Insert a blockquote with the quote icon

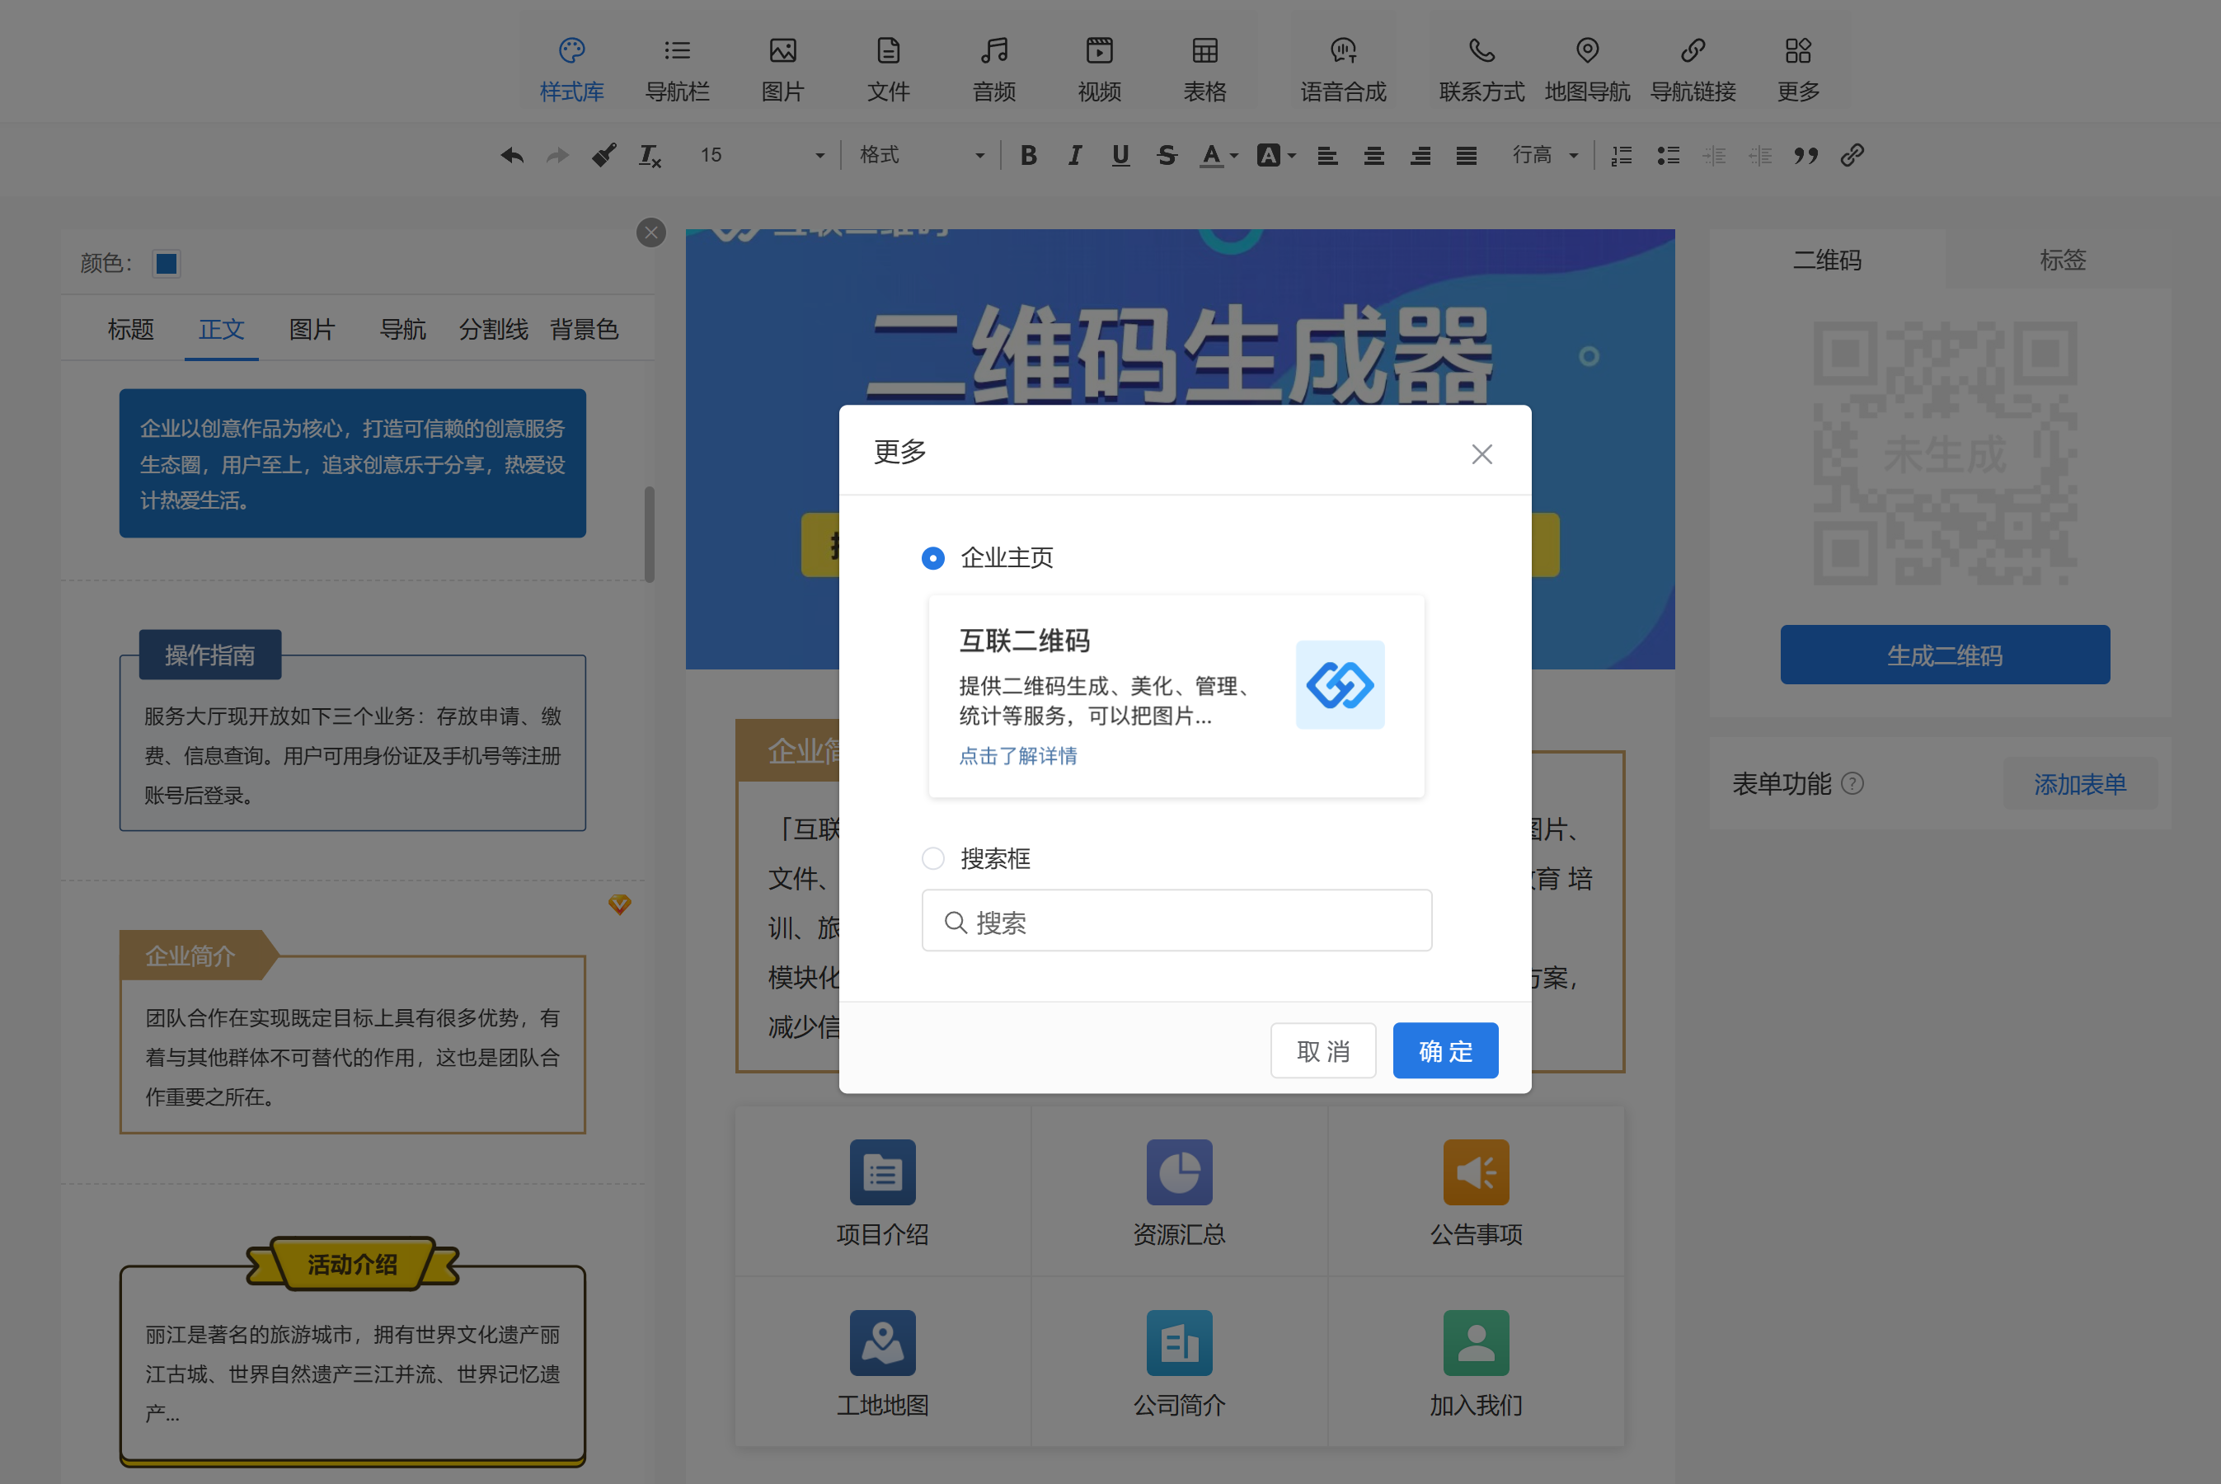pyautogui.click(x=1805, y=155)
